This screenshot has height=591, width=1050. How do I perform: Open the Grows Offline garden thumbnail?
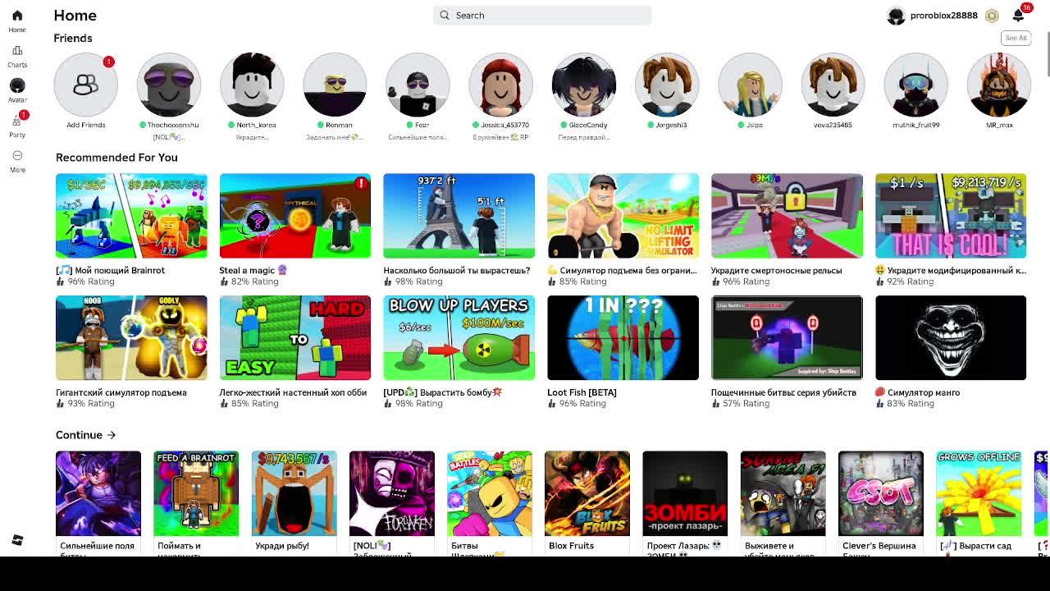(x=979, y=493)
